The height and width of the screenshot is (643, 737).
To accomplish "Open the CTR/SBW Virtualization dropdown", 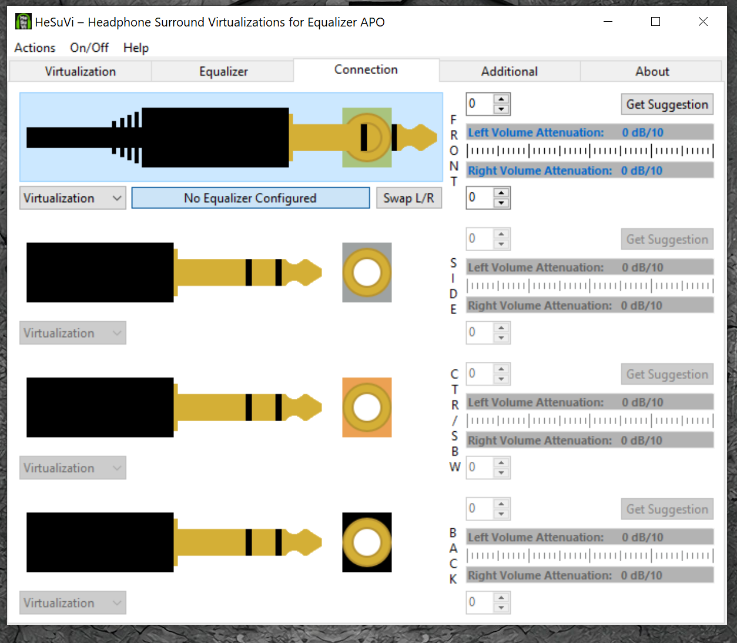I will click(73, 468).
